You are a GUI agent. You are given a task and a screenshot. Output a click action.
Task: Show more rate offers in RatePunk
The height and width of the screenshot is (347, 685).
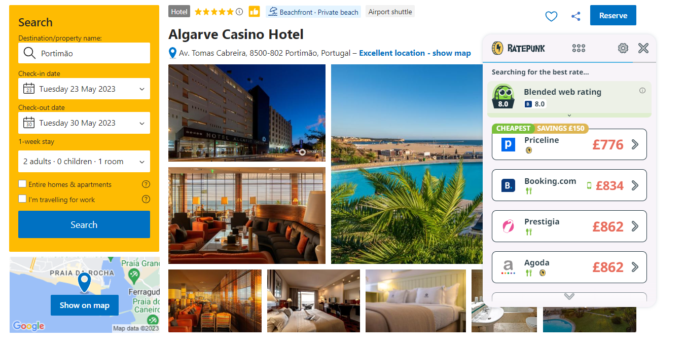569,296
